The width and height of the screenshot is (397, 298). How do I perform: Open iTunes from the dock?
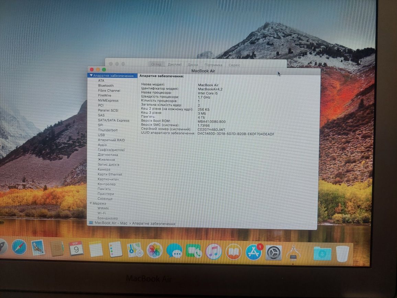[x=213, y=252]
